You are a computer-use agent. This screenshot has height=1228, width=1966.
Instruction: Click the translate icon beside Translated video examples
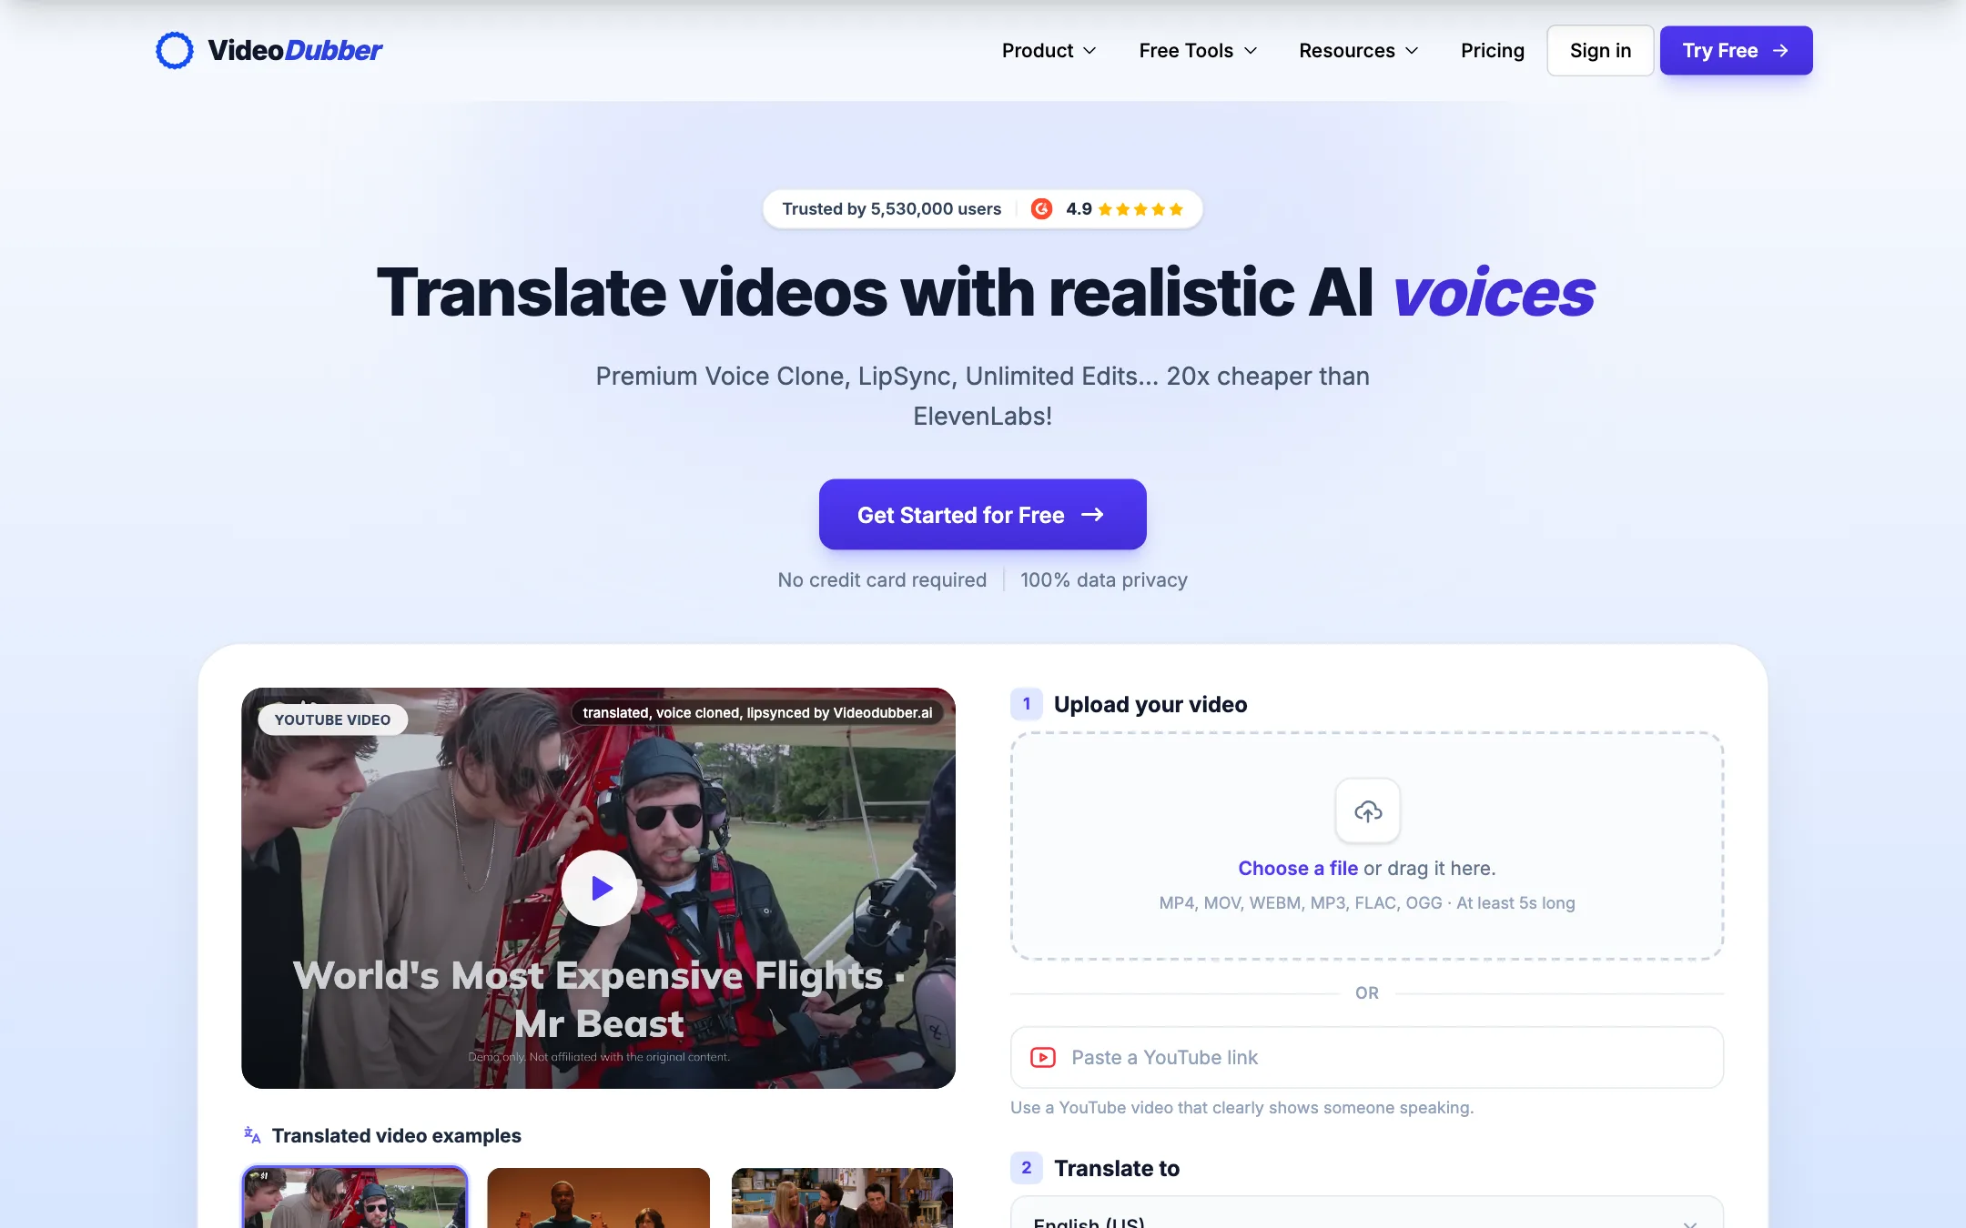click(x=252, y=1135)
